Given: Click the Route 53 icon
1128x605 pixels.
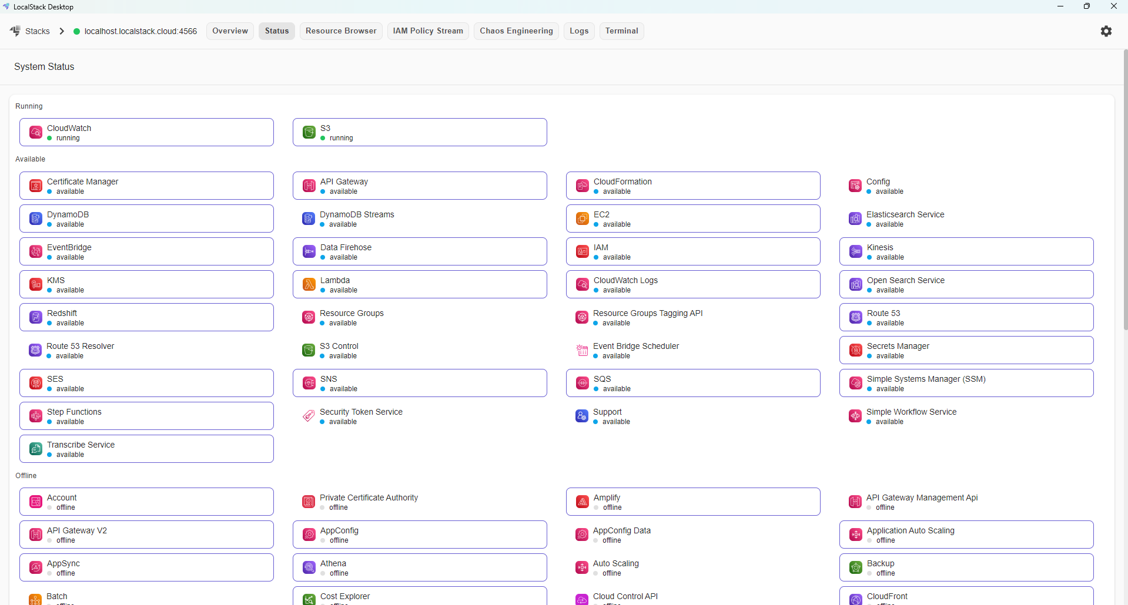Looking at the screenshot, I should [856, 317].
